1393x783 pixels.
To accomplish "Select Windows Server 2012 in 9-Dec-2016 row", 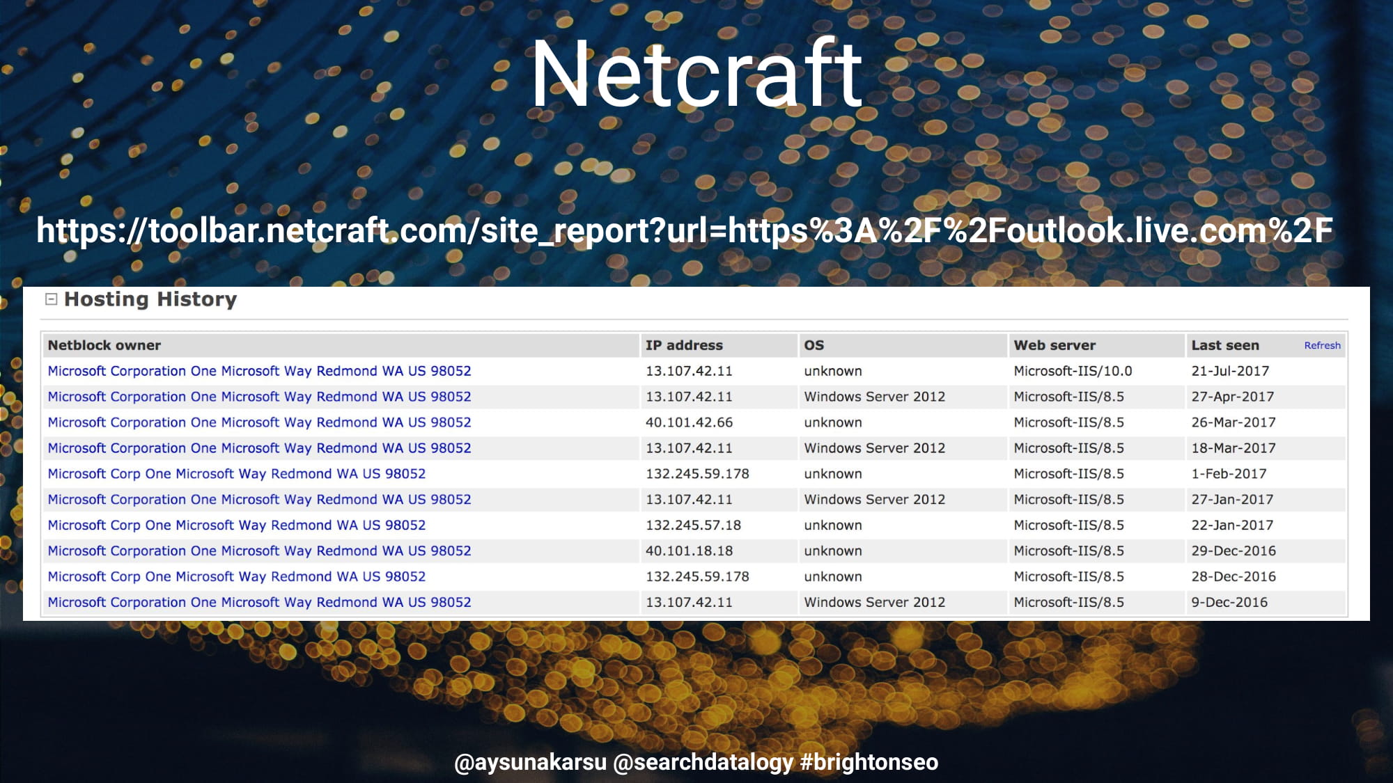I will pyautogui.click(x=874, y=603).
